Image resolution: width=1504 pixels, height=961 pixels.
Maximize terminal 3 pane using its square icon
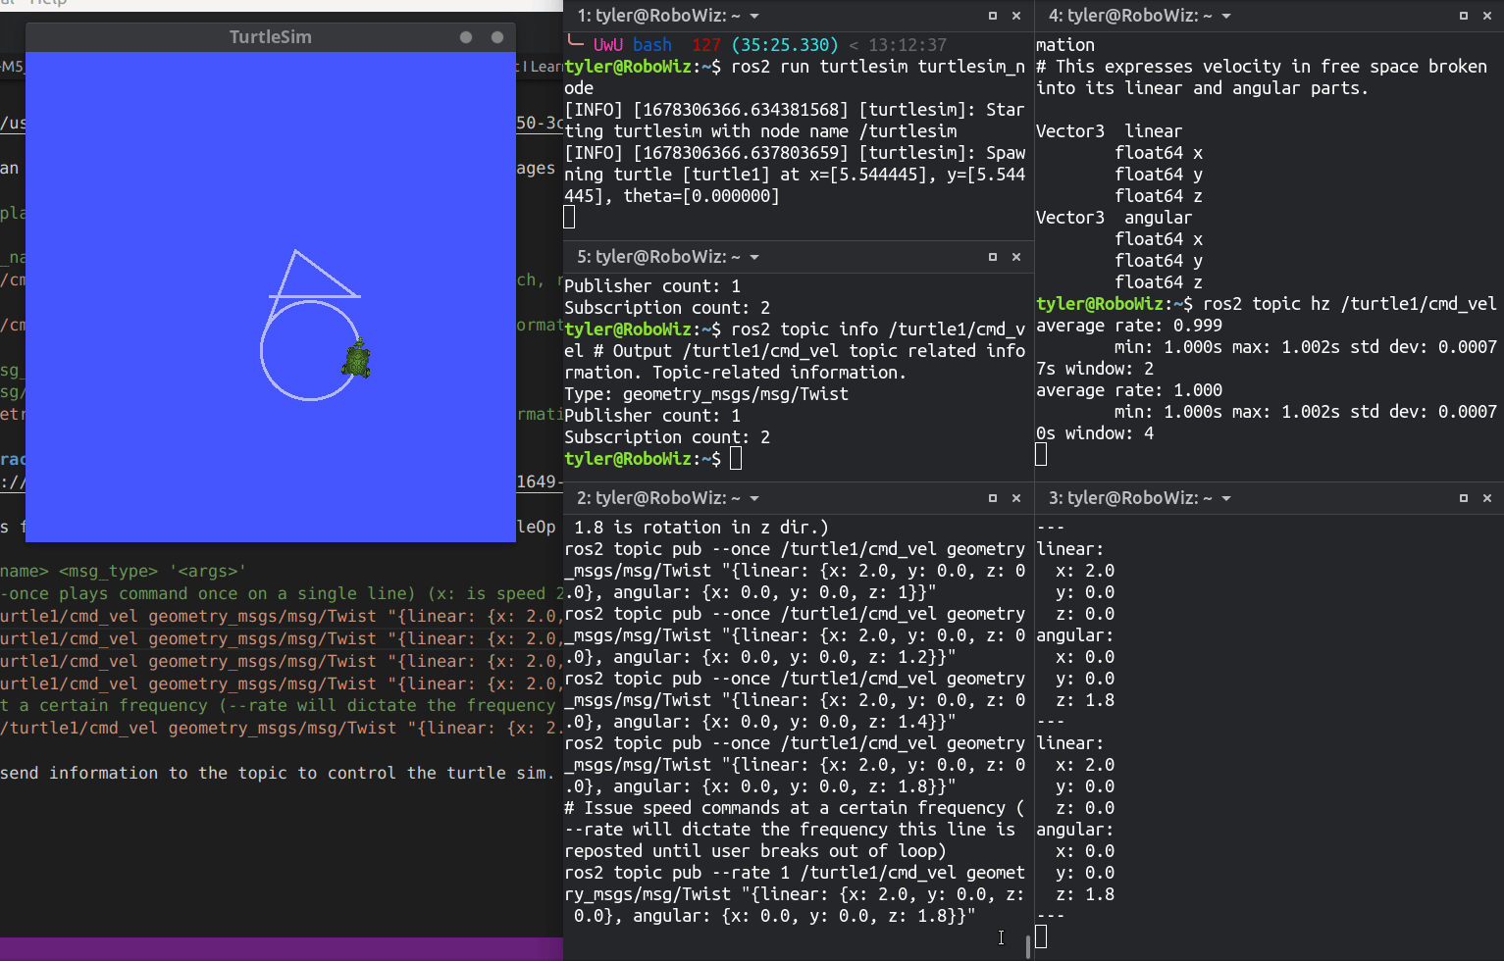[x=1463, y=498]
